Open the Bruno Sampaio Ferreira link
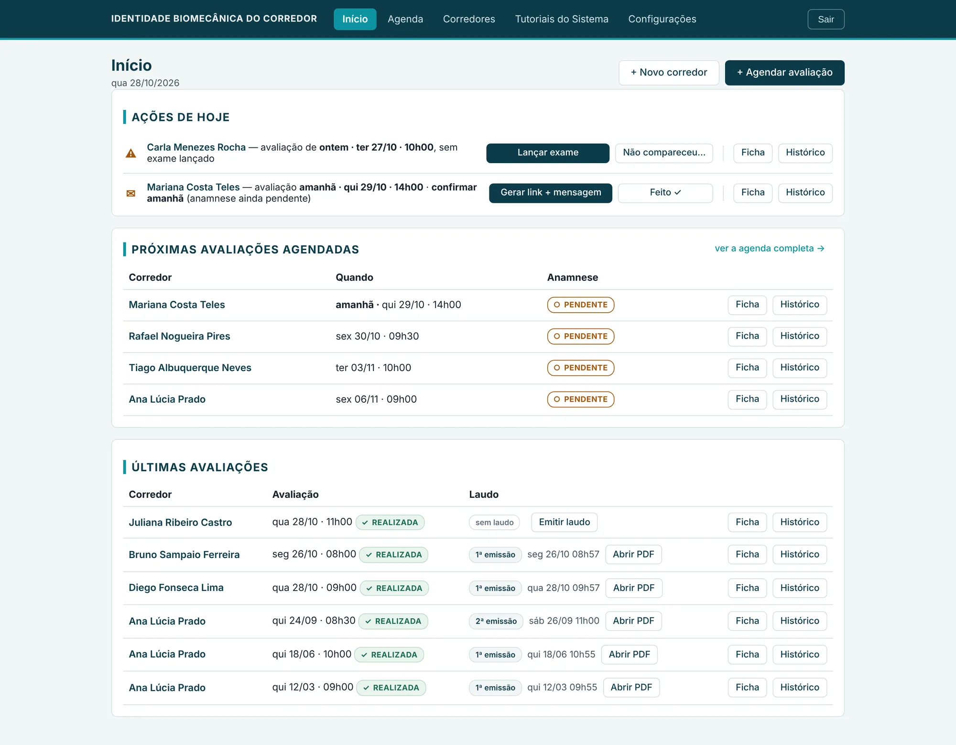 [184, 555]
